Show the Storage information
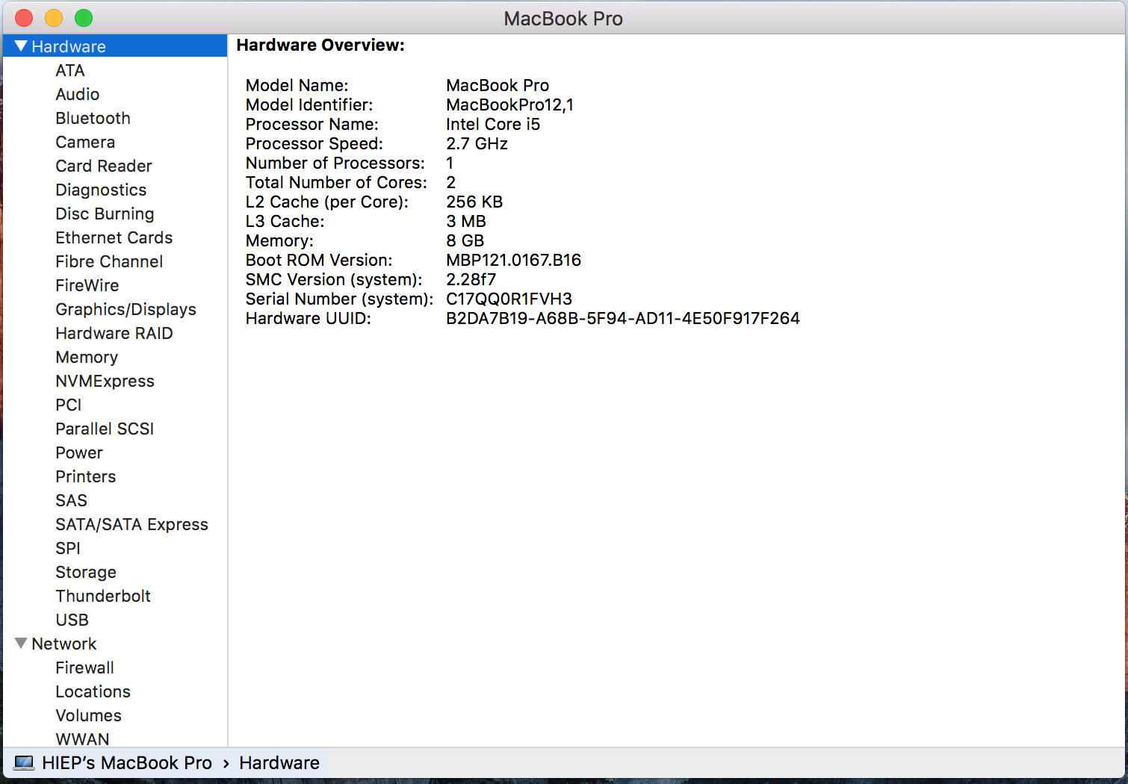 pyautogui.click(x=86, y=572)
